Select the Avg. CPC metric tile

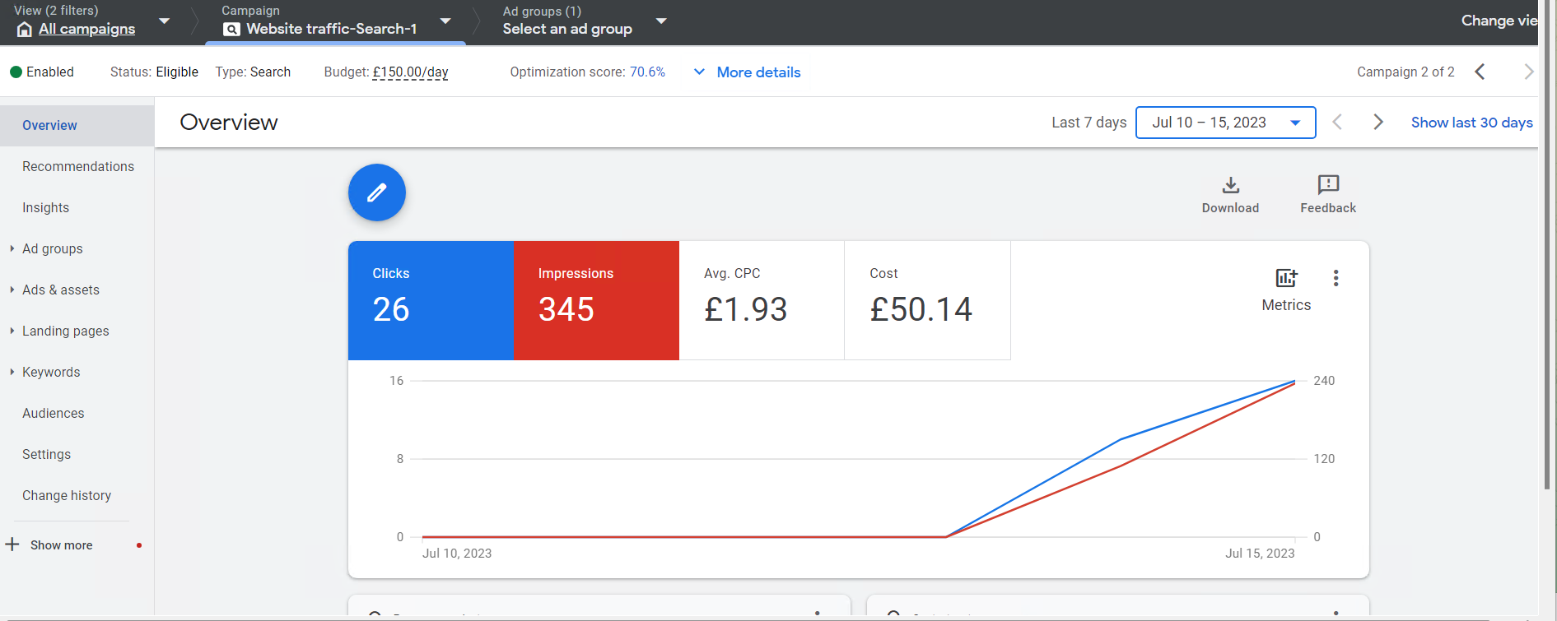click(762, 300)
